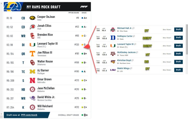Expand Show More for Michael Hall Jr.
This screenshot has width=188, height=119.
coord(167,30)
